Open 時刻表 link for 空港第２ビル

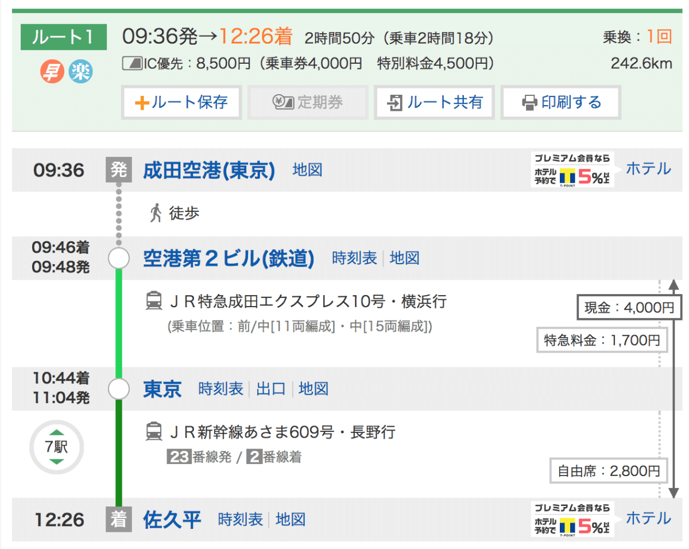tap(354, 258)
